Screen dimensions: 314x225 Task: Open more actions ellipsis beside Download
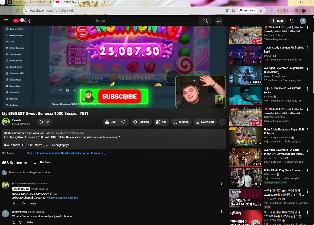(222, 122)
